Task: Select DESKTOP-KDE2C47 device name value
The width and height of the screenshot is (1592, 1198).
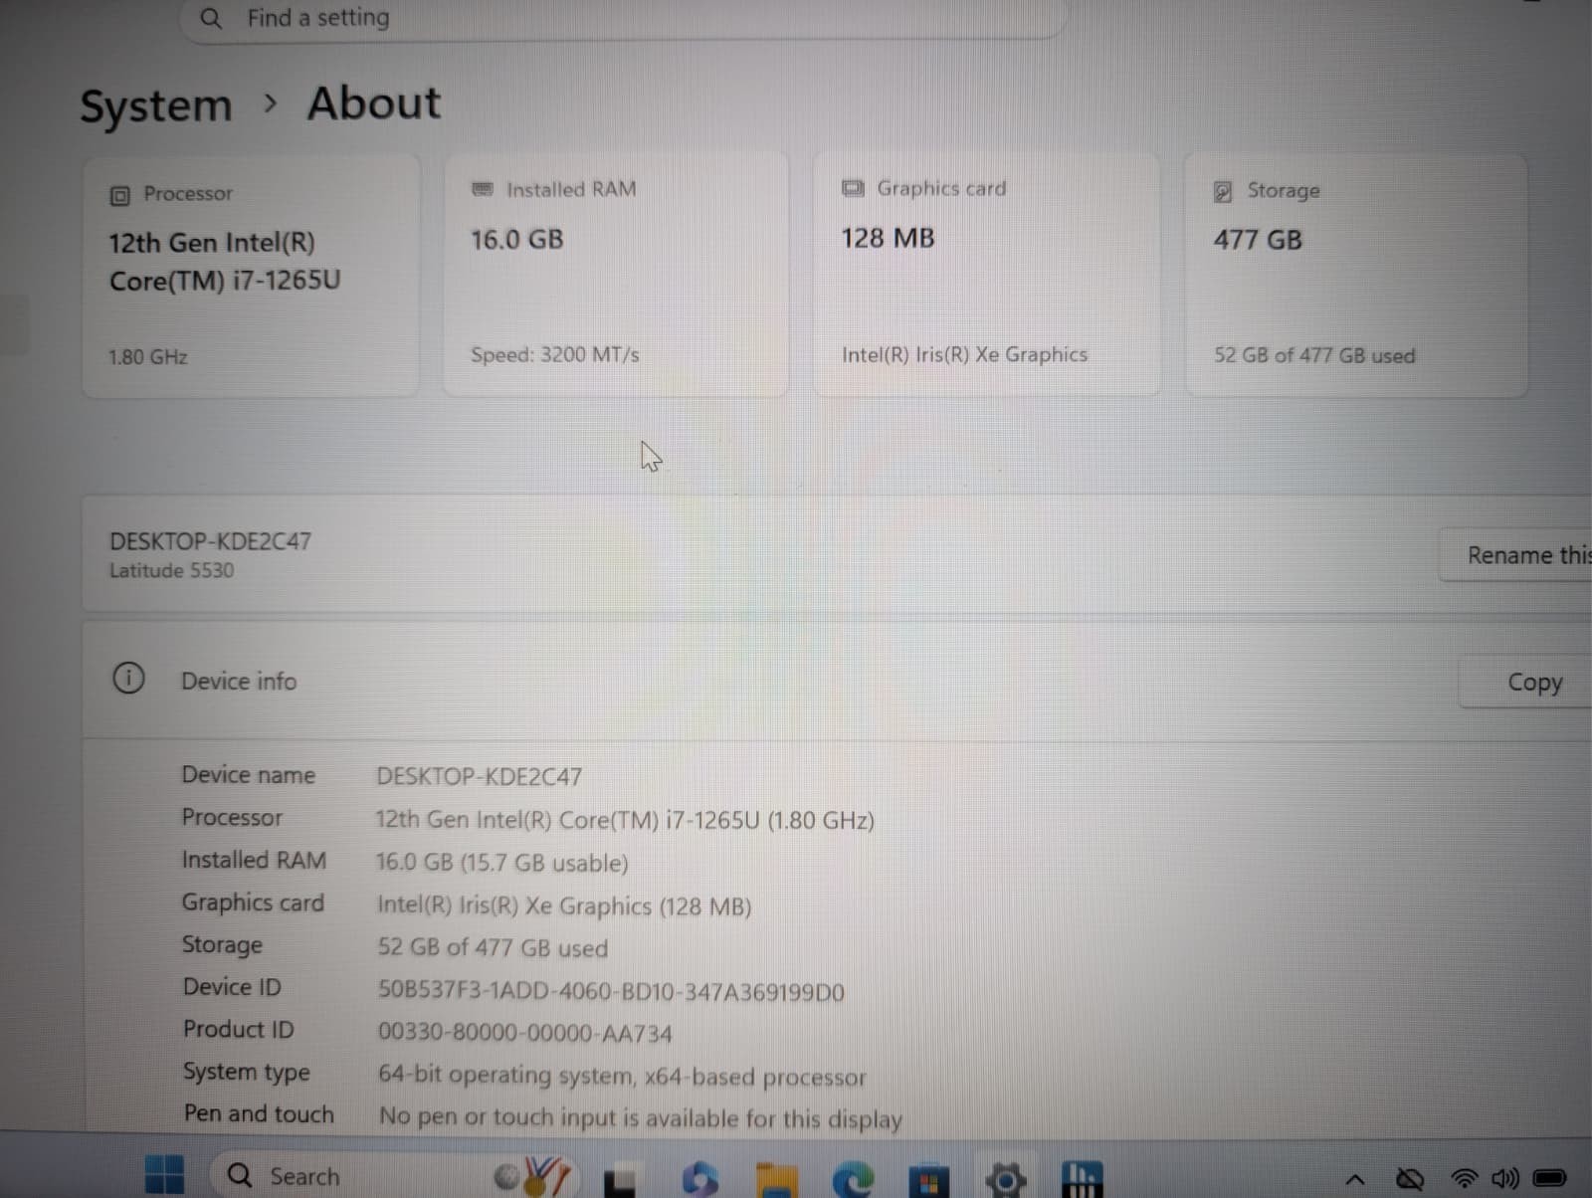Action: tap(479, 777)
